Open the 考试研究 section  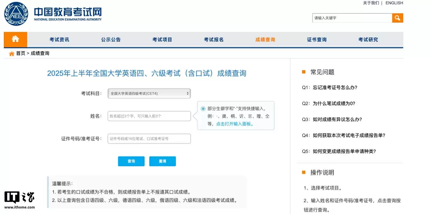(368, 39)
